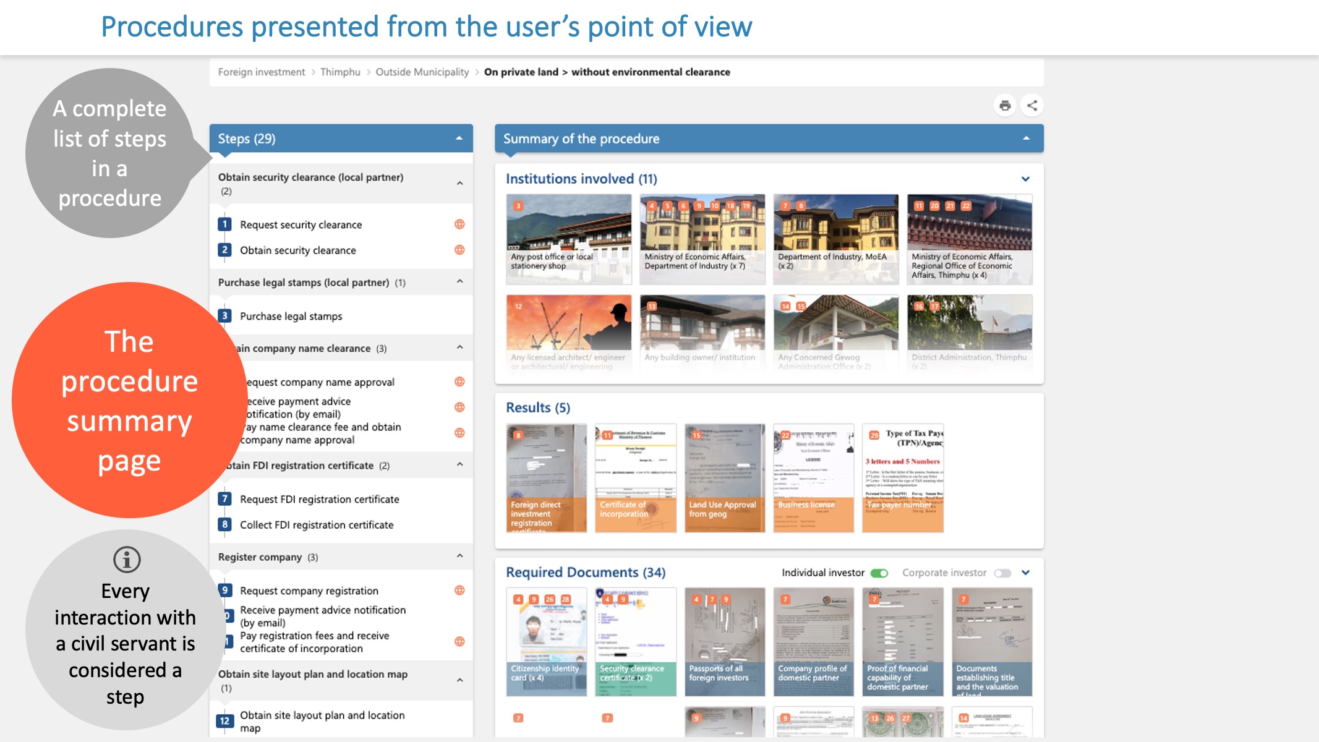Open Obtain site layout plan and location map step
Image resolution: width=1319 pixels, height=742 pixels.
point(322,721)
